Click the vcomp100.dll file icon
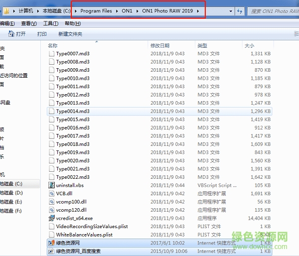Screen dimensions: 299x256 pyautogui.click(x=51, y=202)
